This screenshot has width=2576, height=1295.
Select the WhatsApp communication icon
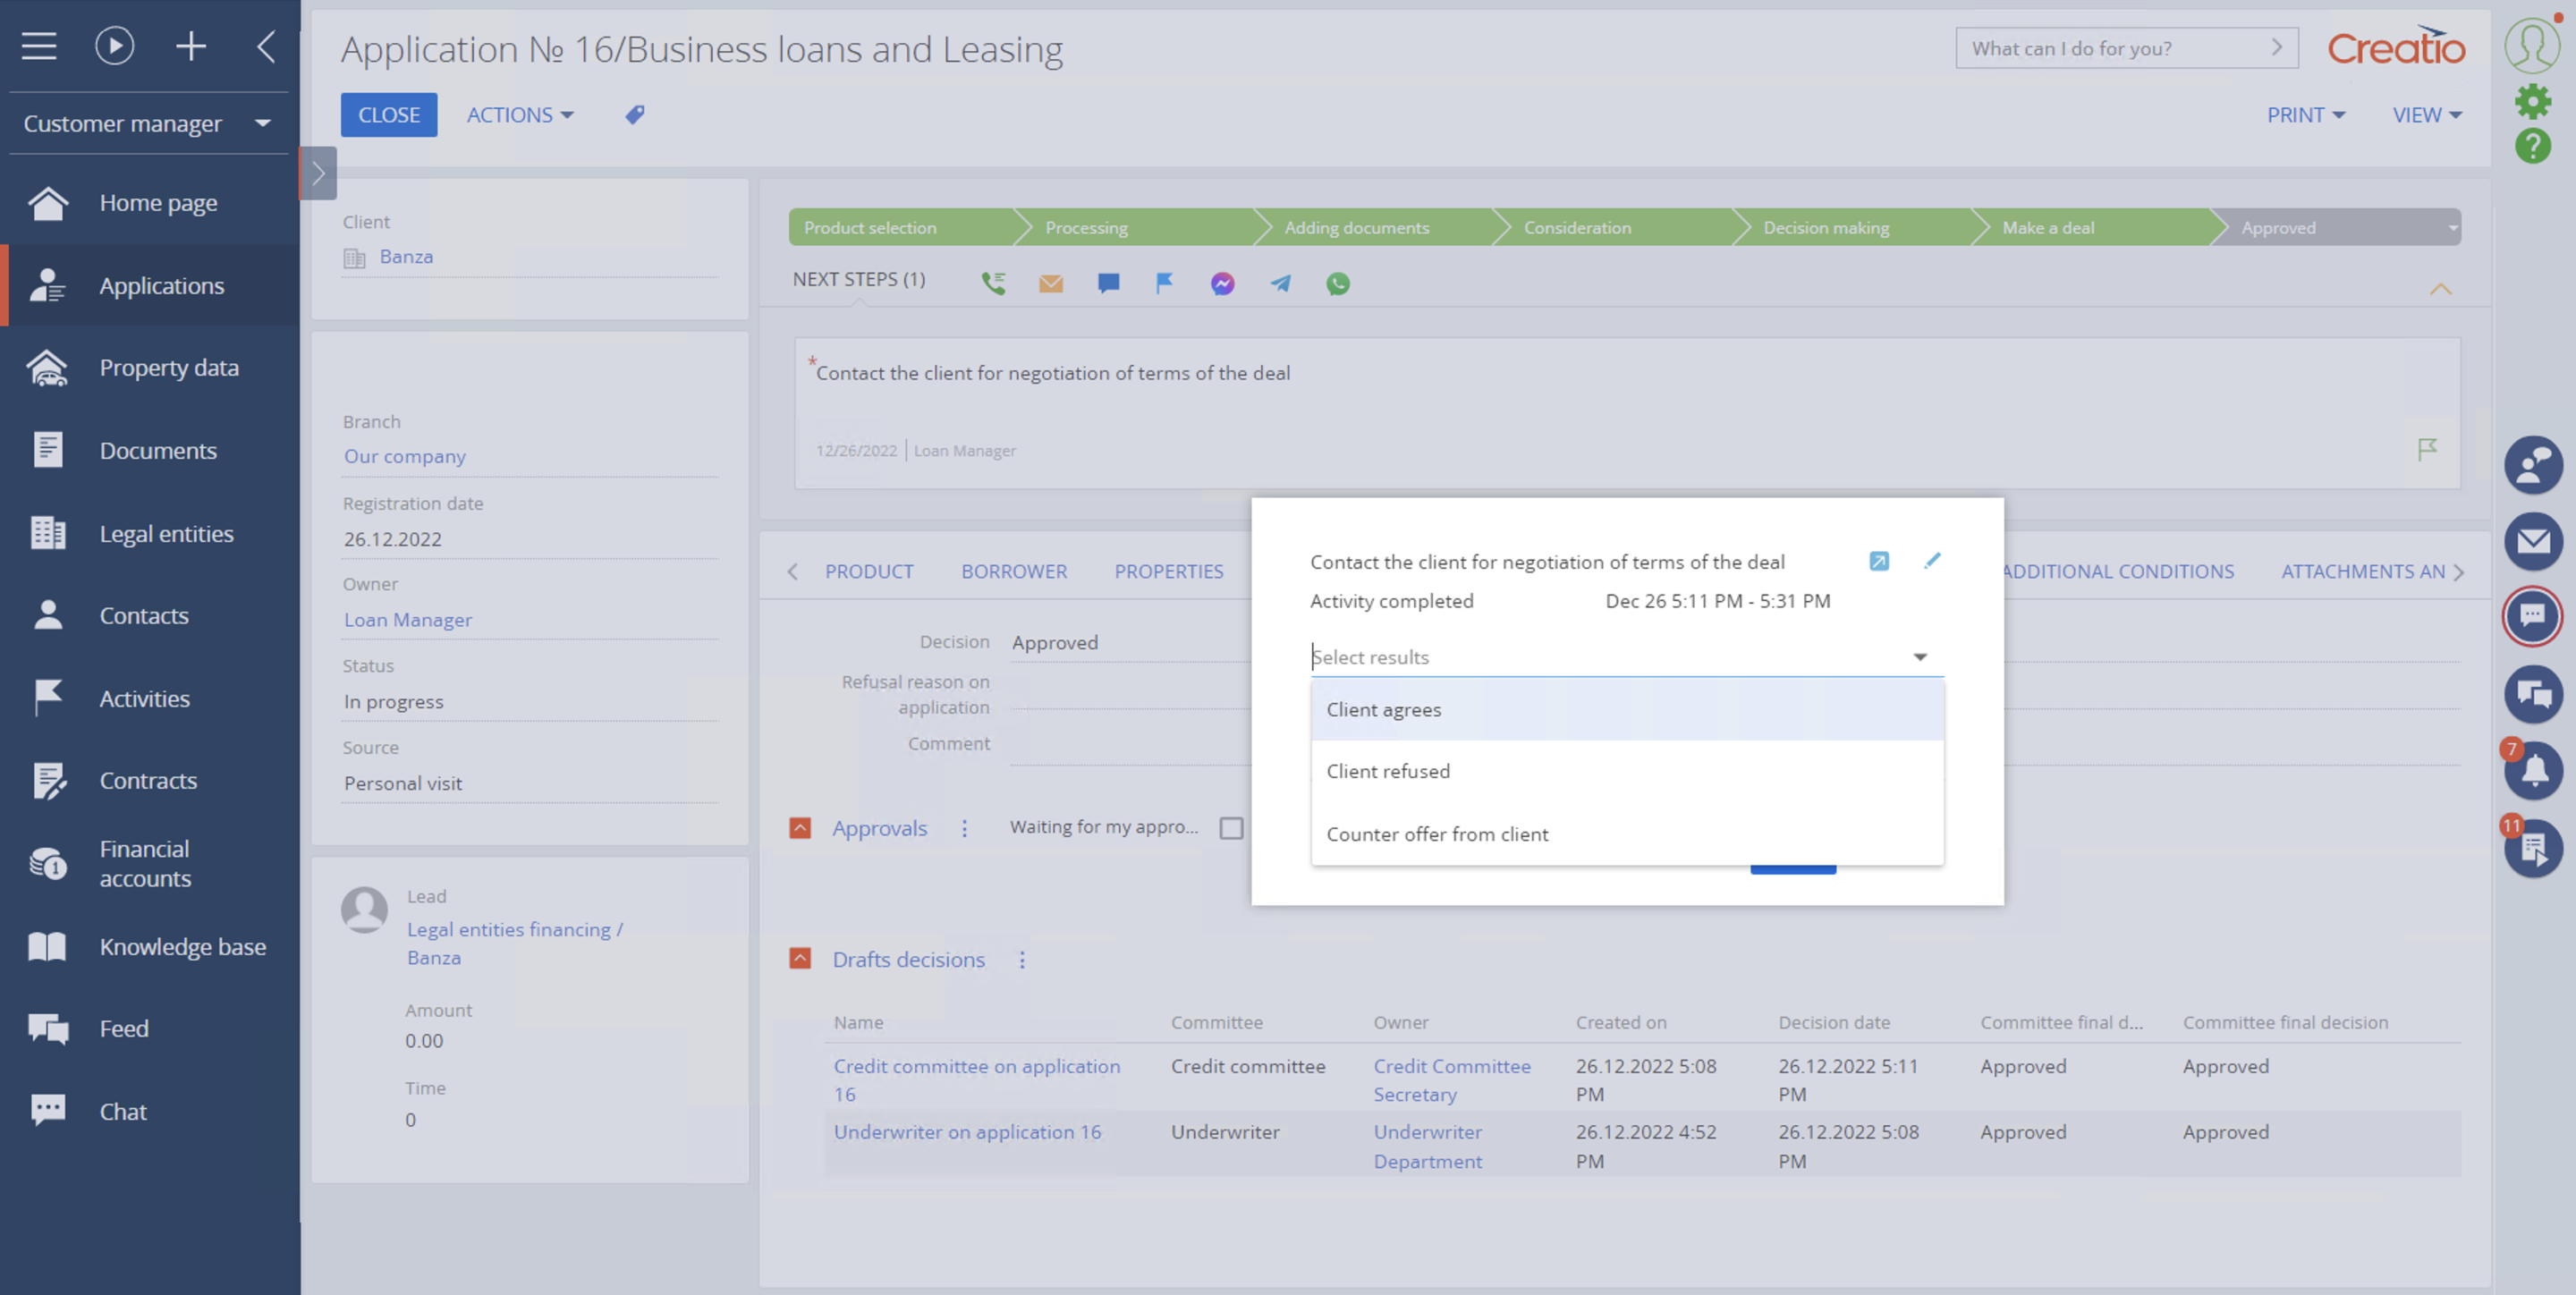(1338, 283)
